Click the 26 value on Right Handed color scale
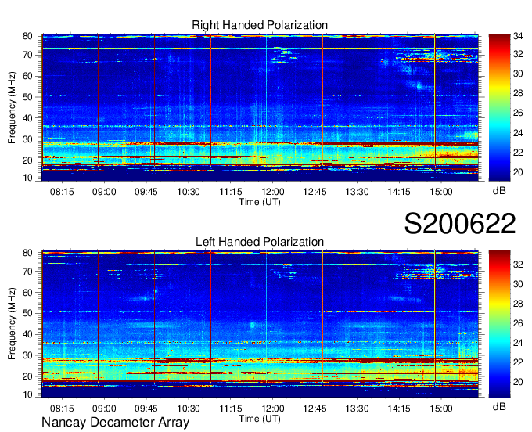 pos(518,113)
